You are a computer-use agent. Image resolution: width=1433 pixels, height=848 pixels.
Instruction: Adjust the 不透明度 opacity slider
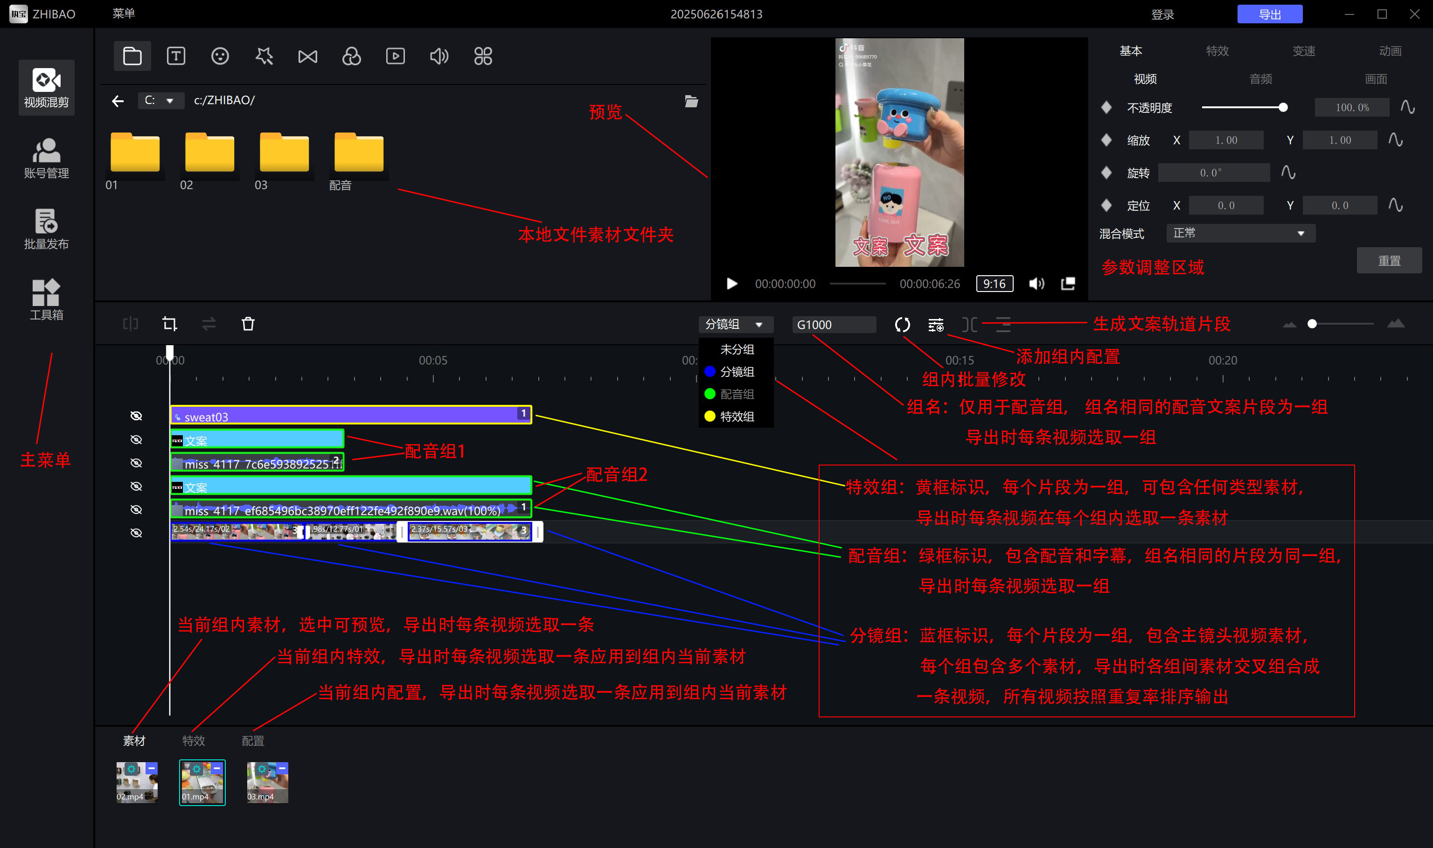pos(1283,107)
